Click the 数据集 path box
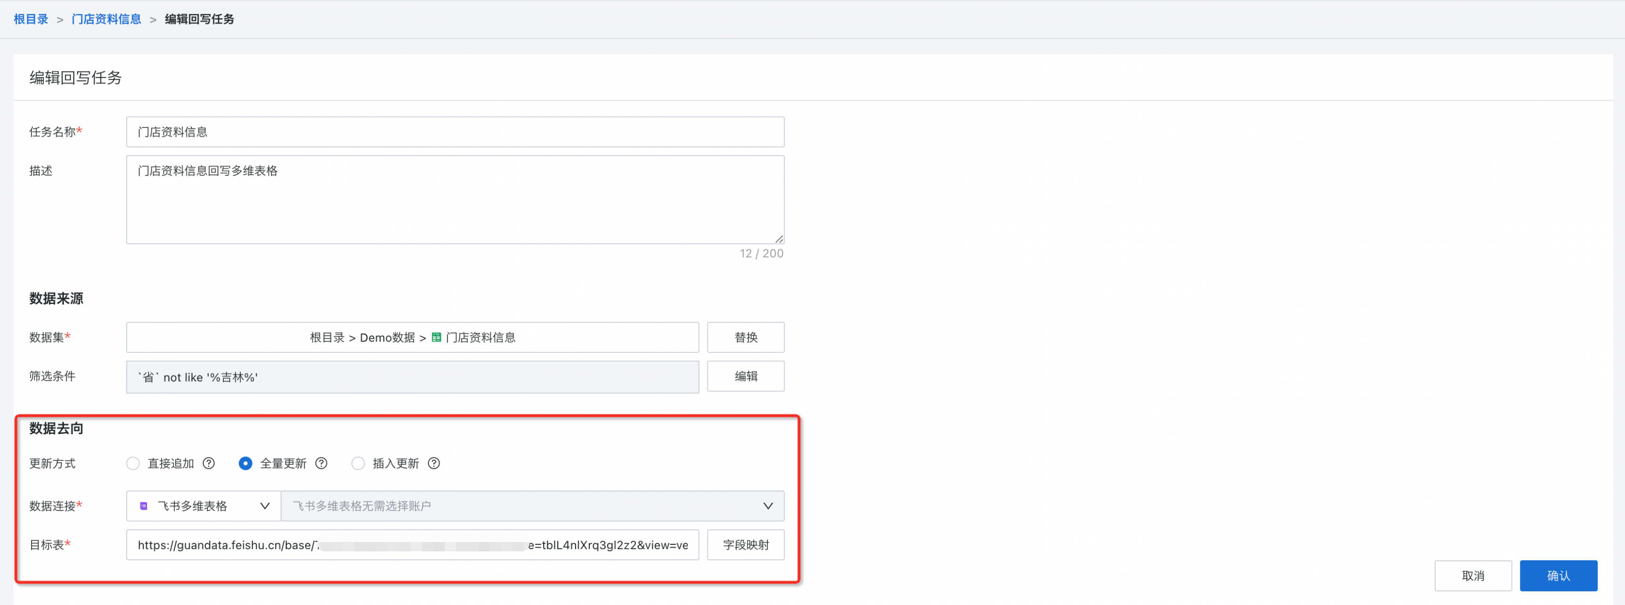Screen dimensions: 1625x605 tap(413, 337)
